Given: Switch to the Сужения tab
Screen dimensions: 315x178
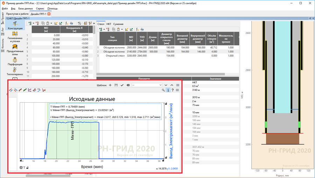Looking at the screenshot, I should 118,24.
